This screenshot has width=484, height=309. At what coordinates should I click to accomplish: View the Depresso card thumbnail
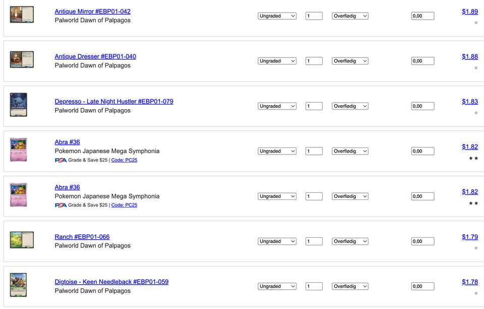[x=19, y=105]
